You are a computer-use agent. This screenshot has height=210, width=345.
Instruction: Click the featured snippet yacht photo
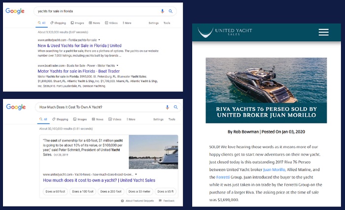tap(153, 152)
